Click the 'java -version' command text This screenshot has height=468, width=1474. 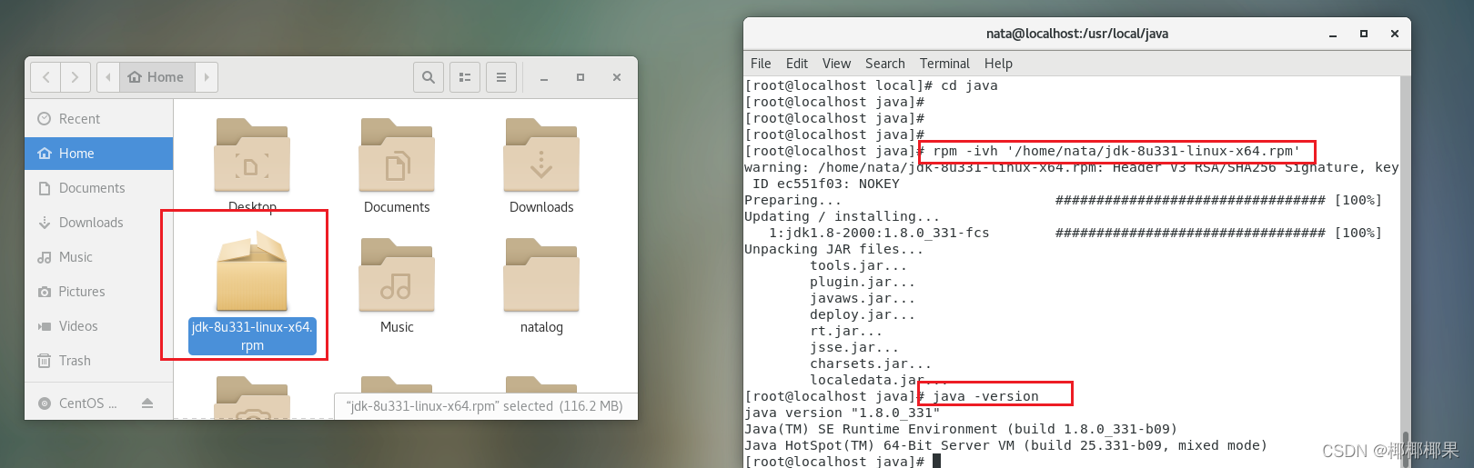click(985, 396)
